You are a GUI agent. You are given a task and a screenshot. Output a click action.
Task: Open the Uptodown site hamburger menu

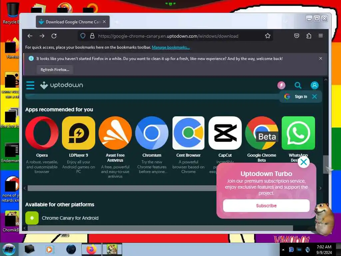(30, 85)
